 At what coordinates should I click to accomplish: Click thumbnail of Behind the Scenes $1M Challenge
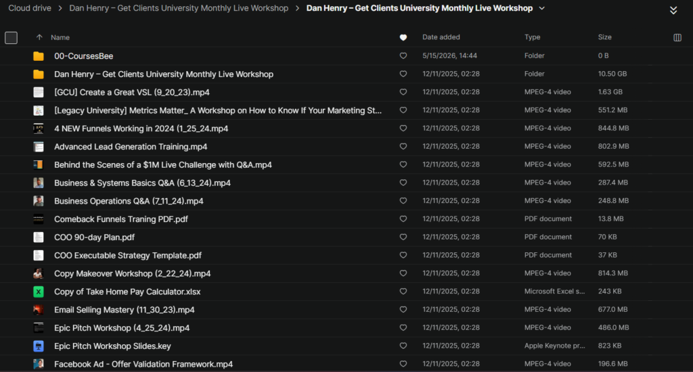39,165
